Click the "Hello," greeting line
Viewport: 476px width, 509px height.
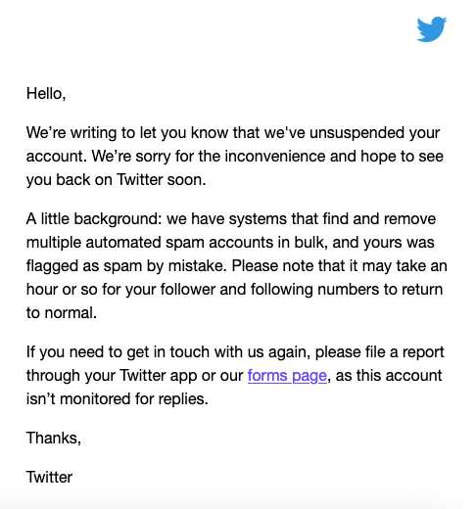pos(46,94)
